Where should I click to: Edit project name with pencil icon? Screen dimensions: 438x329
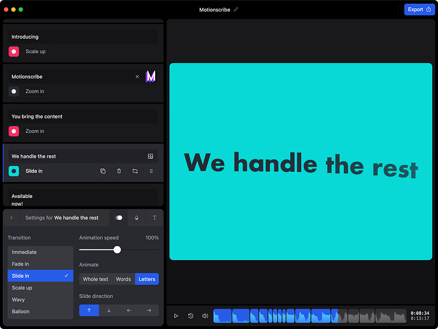236,9
